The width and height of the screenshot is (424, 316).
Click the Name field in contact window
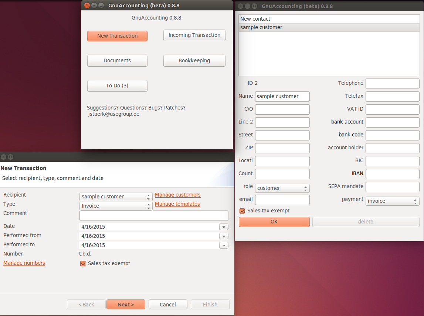point(282,97)
